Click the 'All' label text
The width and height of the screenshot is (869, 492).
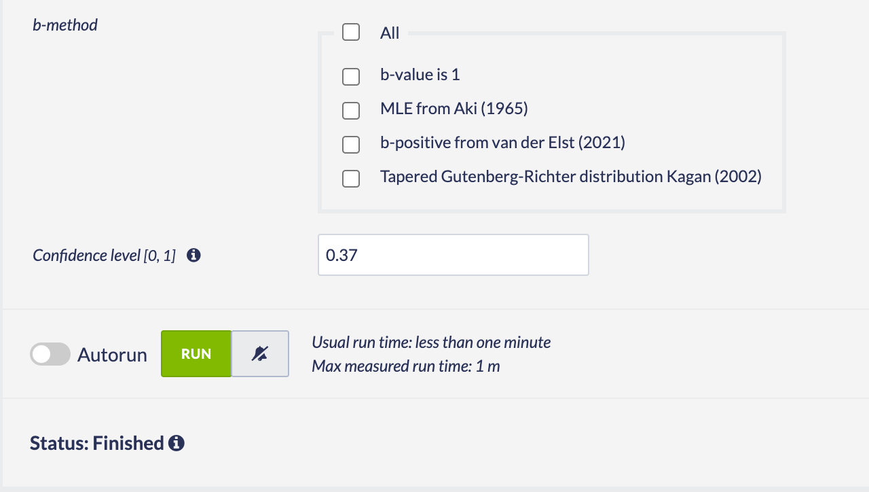(x=390, y=33)
